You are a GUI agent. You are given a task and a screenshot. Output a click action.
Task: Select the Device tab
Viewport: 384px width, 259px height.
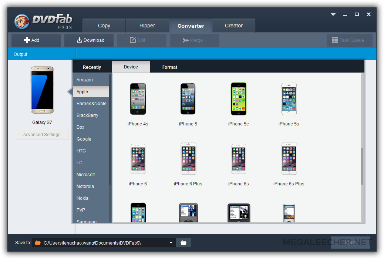(x=131, y=67)
